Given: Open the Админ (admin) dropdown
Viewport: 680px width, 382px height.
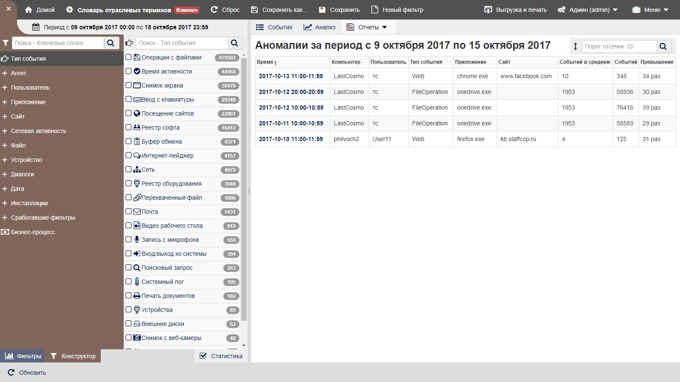Looking at the screenshot, I should (588, 10).
